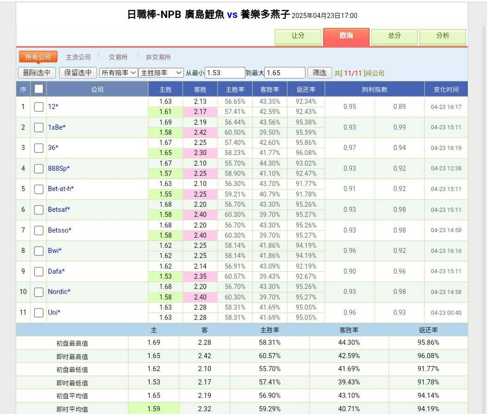This screenshot has width=487, height=414.
Task: Open the 分析 tab
Action: 442,36
